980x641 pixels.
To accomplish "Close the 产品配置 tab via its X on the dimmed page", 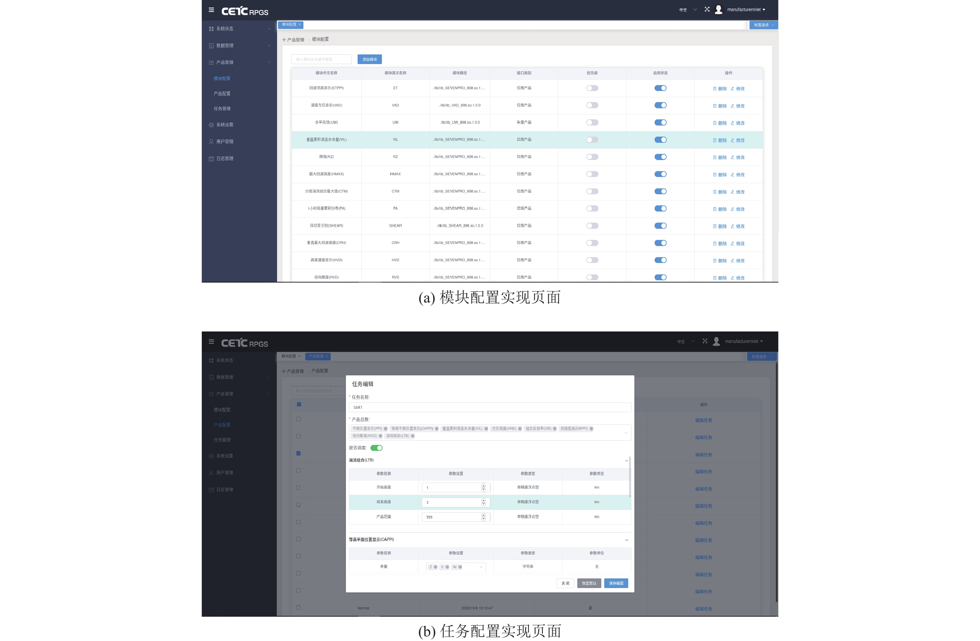I will pos(327,356).
